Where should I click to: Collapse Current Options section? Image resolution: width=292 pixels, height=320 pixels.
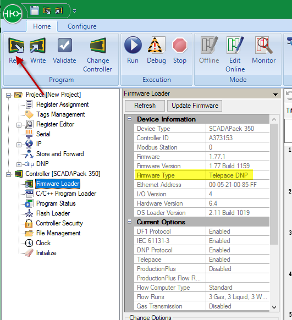pyautogui.click(x=130, y=222)
